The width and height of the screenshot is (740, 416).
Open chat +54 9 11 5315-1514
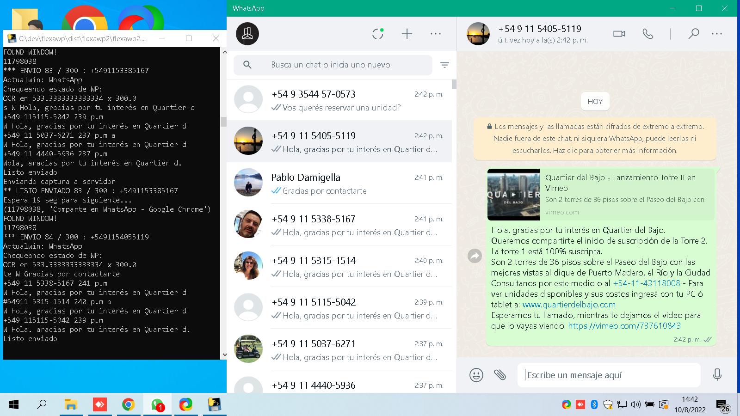[339, 266]
